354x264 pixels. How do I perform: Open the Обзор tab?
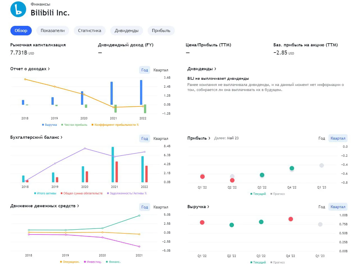pyautogui.click(x=21, y=31)
